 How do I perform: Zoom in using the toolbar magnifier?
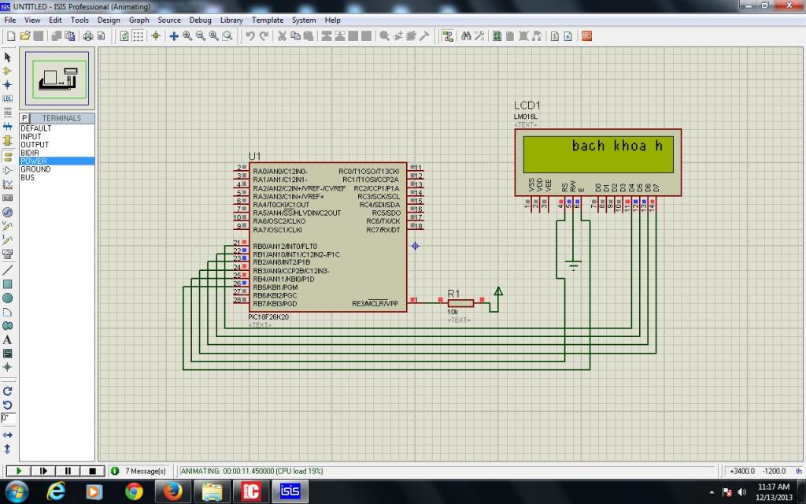coord(187,35)
